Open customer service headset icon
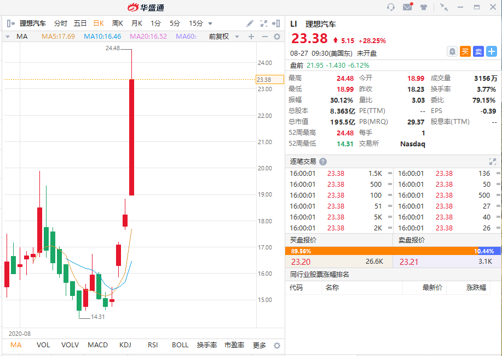The height and width of the screenshot is (356, 502). (x=390, y=7)
